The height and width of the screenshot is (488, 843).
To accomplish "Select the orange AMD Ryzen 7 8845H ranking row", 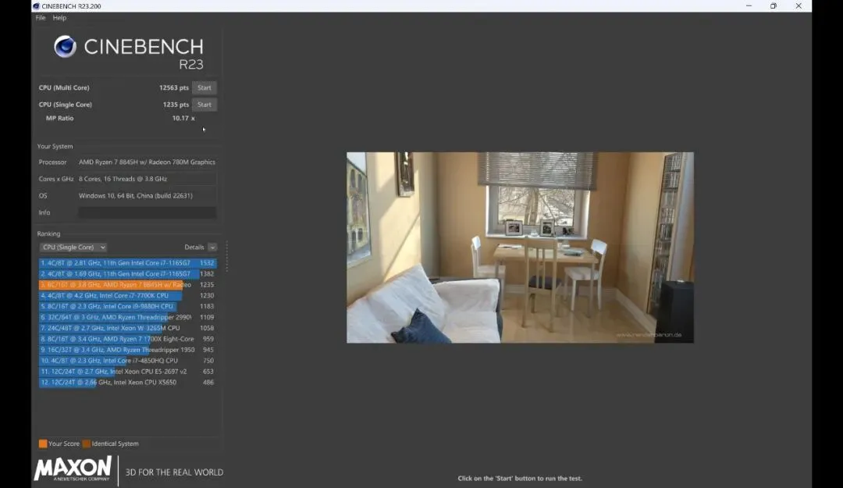I will tap(127, 285).
